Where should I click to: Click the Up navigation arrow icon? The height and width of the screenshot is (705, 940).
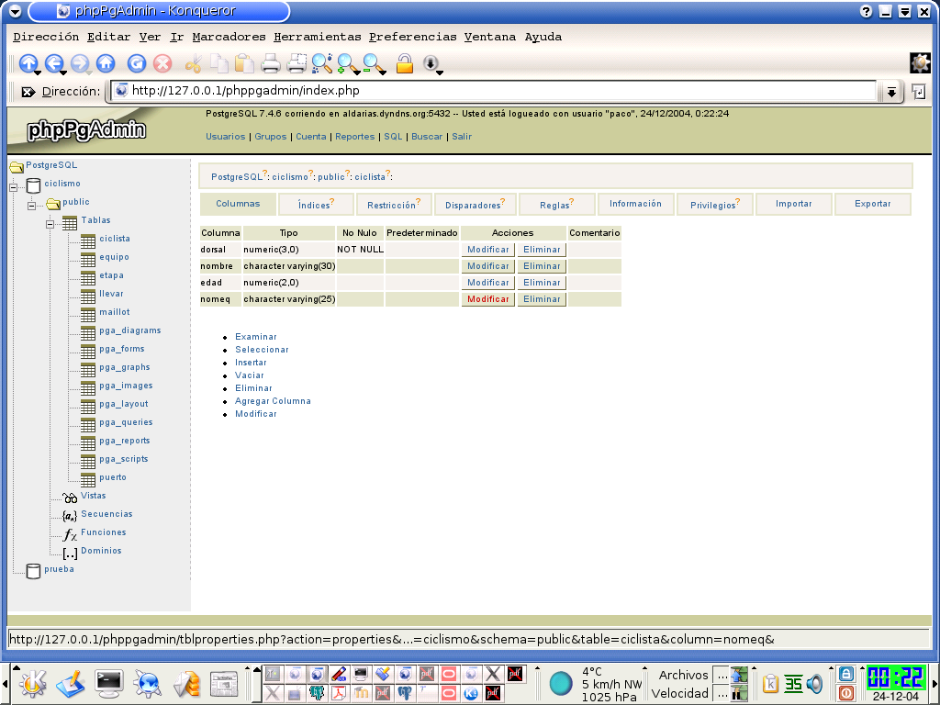click(x=28, y=63)
